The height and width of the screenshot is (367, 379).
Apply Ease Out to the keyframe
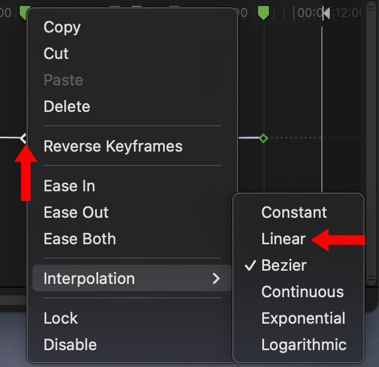(x=76, y=212)
